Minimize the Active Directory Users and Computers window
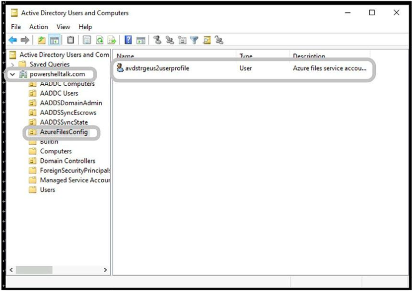The image size is (414, 292). 347,13
